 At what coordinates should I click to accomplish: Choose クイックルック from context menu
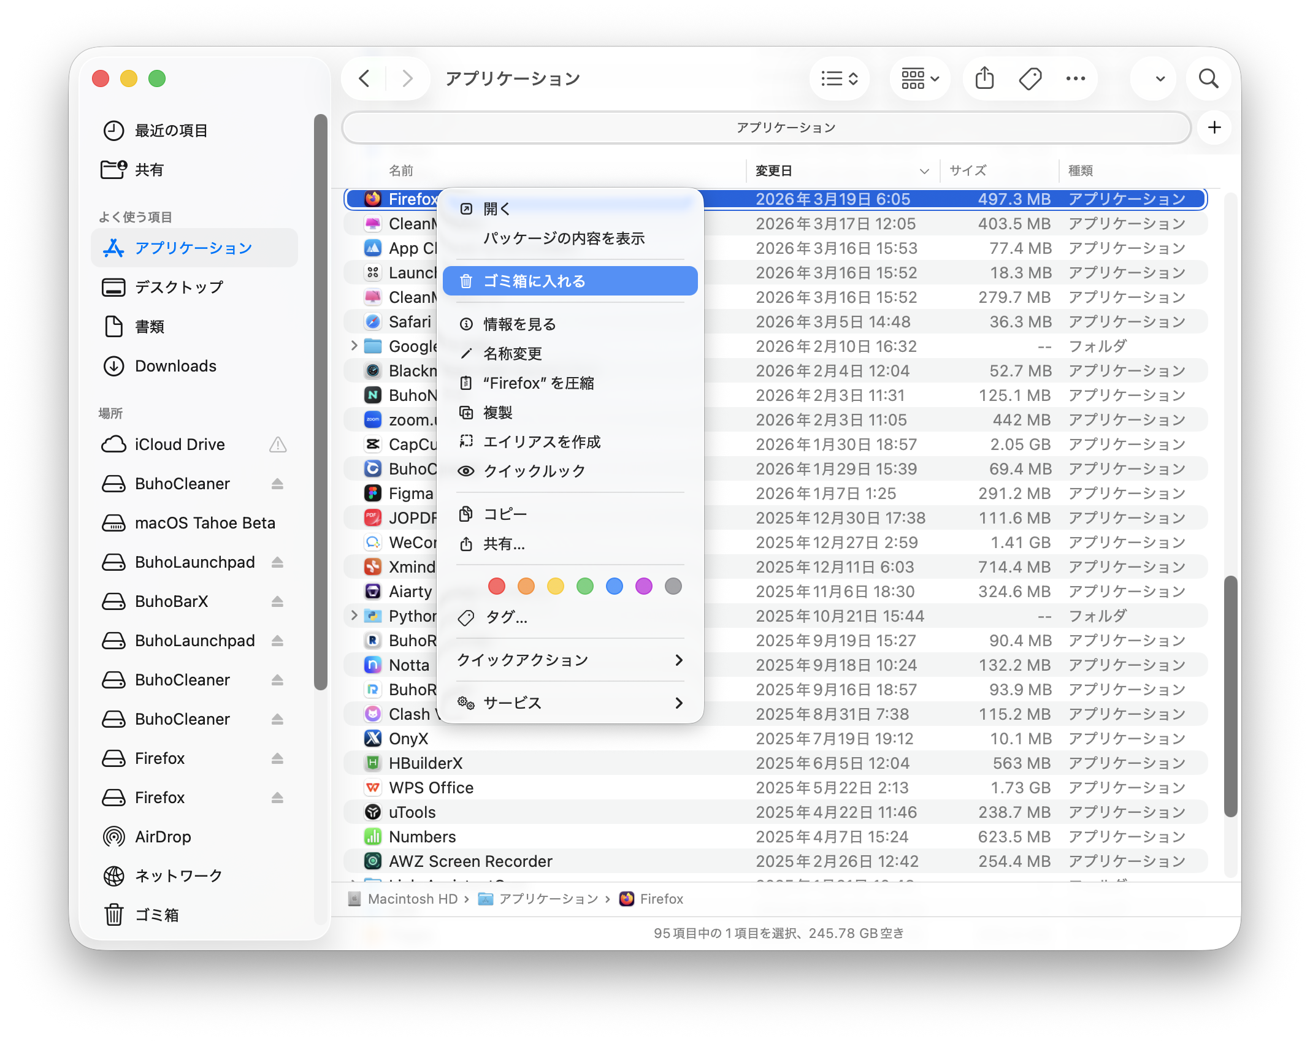(x=570, y=471)
